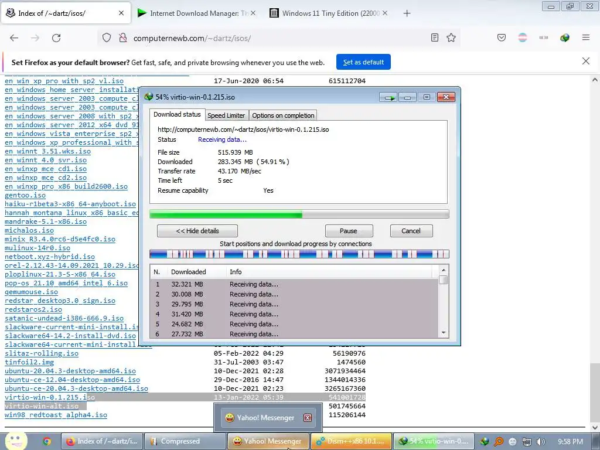This screenshot has width=600, height=450.
Task: Open the insecure connection padlock icon
Action: [123, 38]
